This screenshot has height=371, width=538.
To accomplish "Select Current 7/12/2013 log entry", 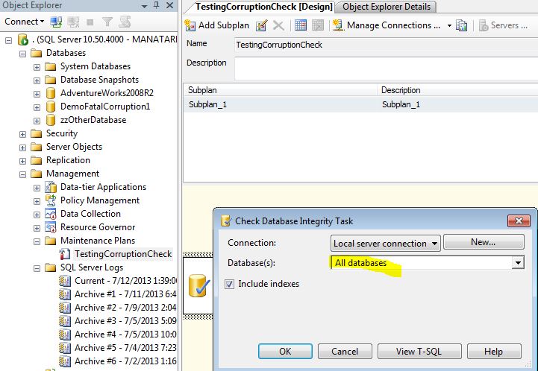I will [x=125, y=281].
